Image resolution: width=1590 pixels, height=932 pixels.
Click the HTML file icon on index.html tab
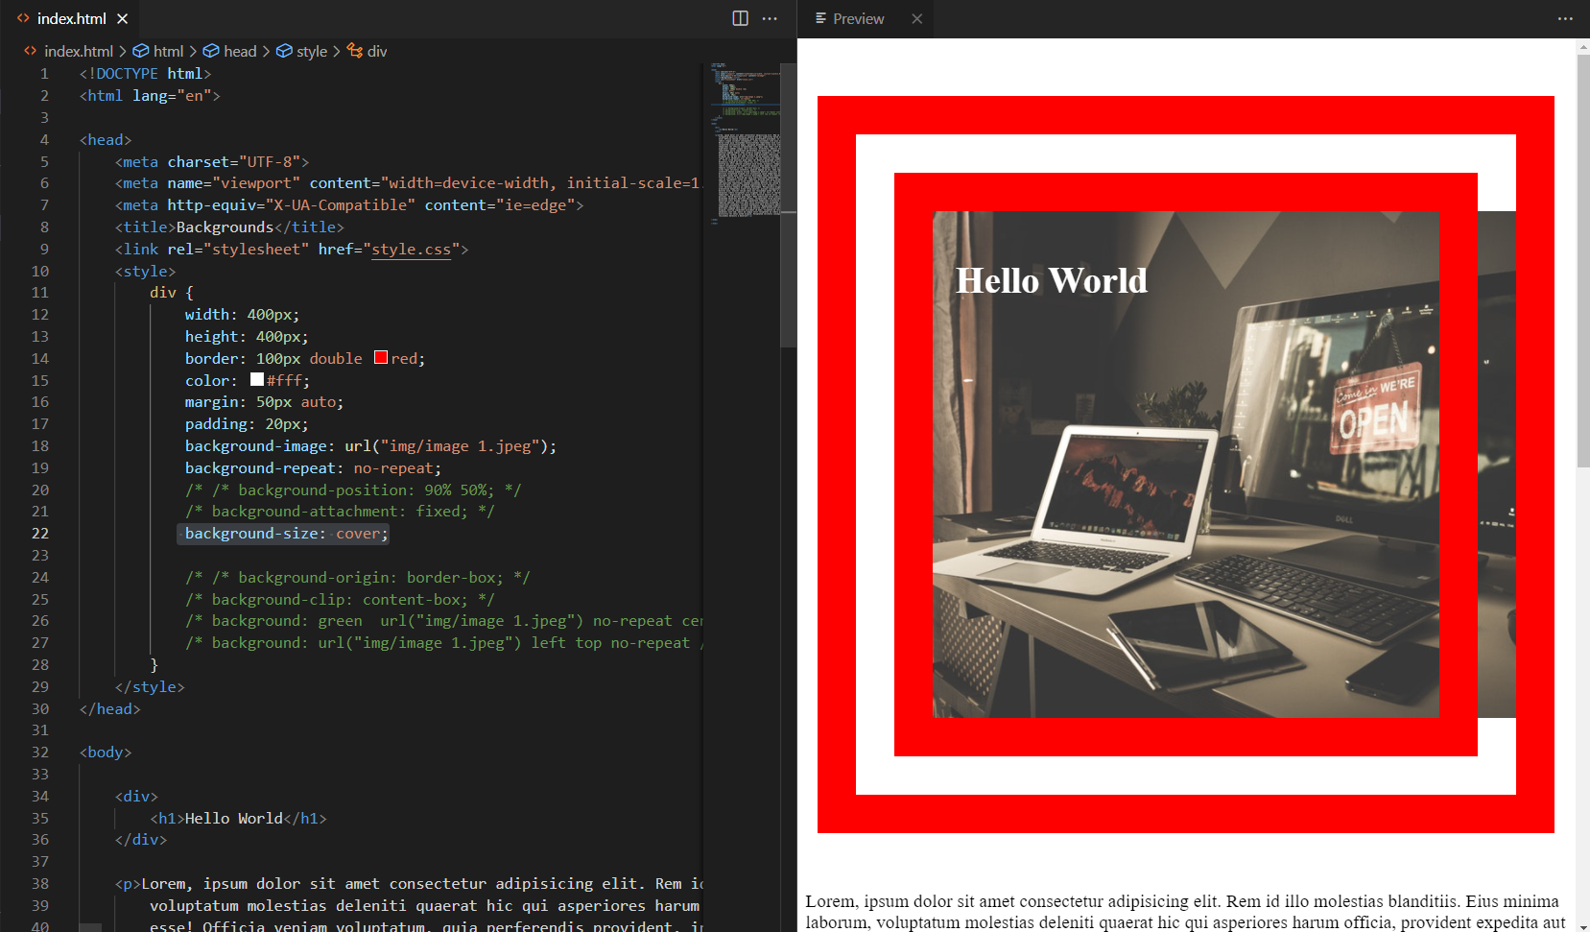click(x=23, y=18)
